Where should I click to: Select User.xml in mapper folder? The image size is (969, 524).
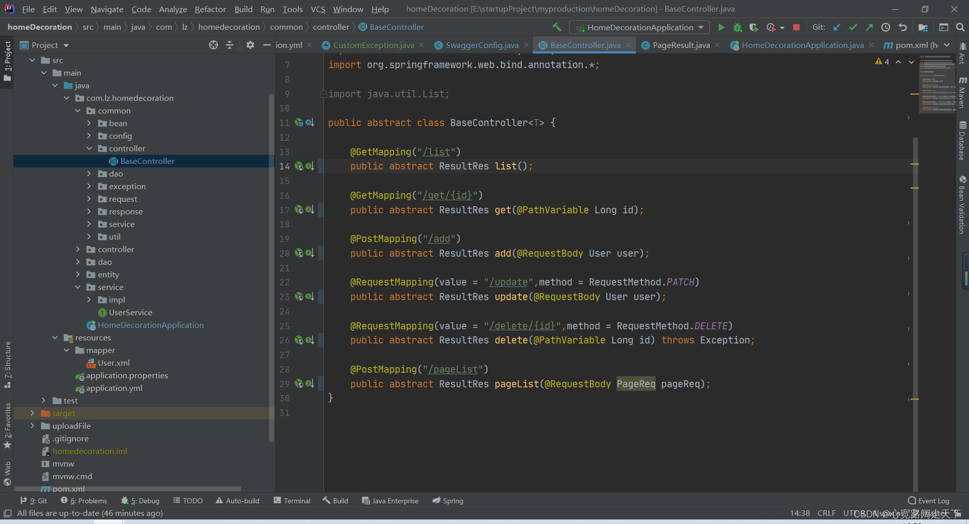(x=114, y=363)
